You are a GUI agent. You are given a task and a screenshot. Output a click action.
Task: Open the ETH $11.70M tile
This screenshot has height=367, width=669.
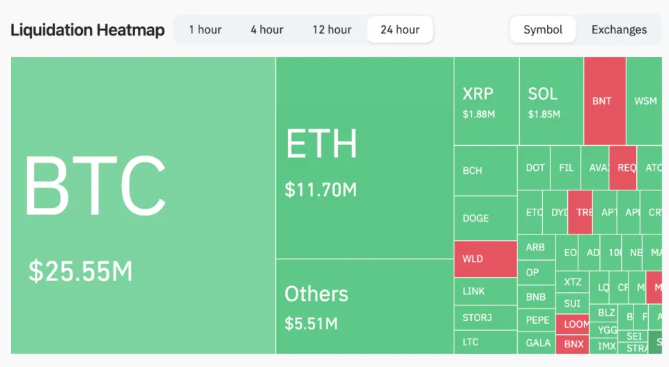point(364,158)
